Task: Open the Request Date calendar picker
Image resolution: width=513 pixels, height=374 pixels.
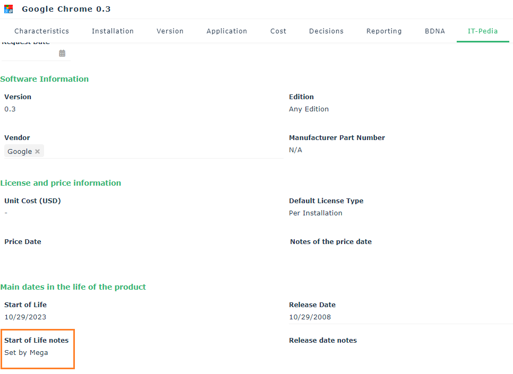Action: click(x=62, y=53)
